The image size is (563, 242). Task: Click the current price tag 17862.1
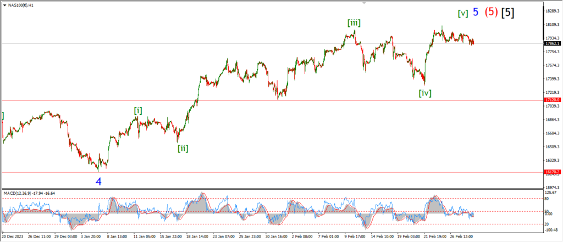click(551, 43)
